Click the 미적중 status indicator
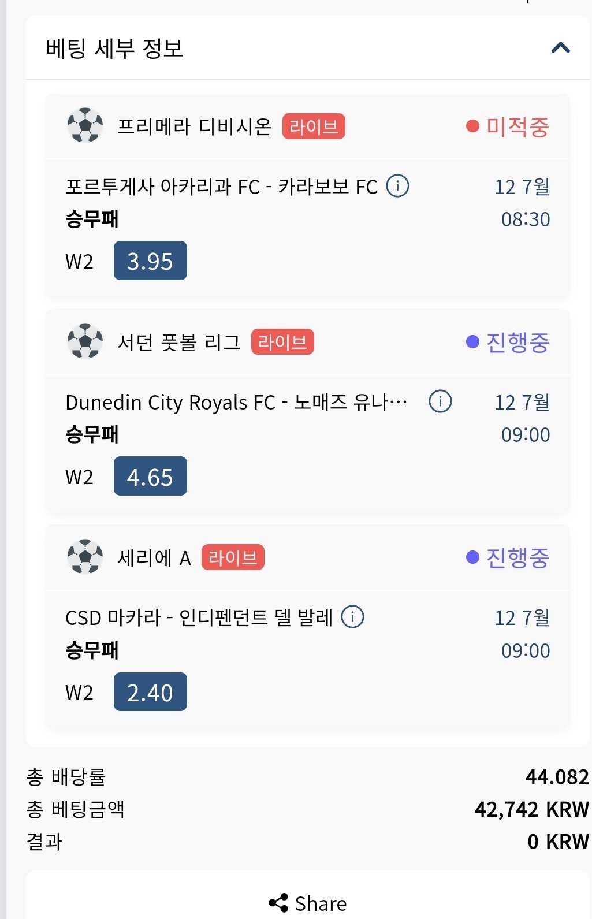 (508, 126)
